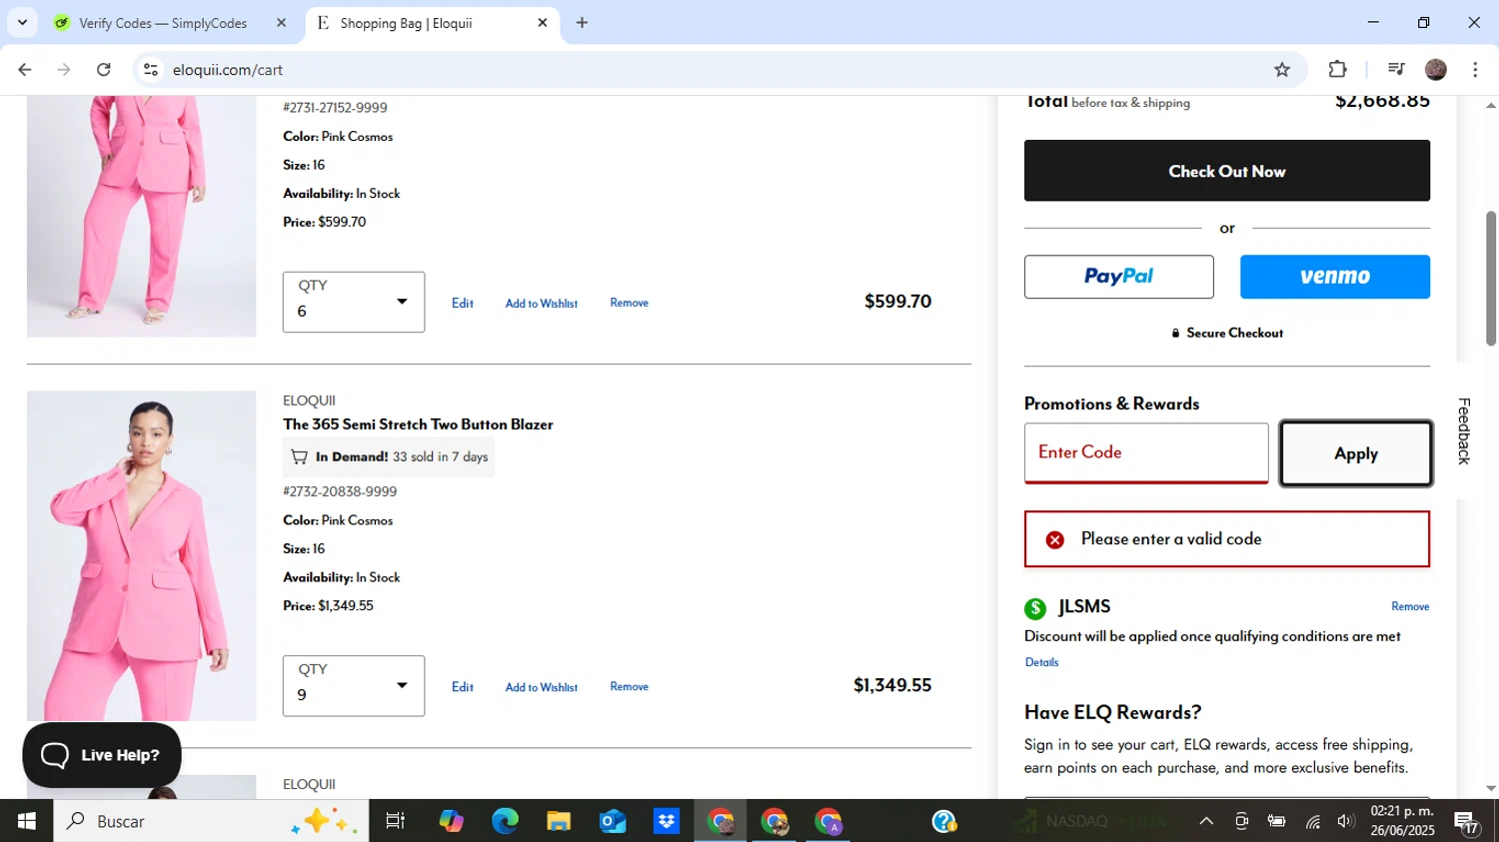Open site information icon in address bar

(x=151, y=69)
